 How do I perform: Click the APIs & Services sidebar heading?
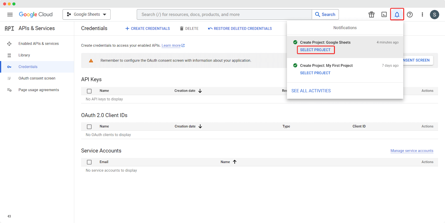tap(37, 28)
